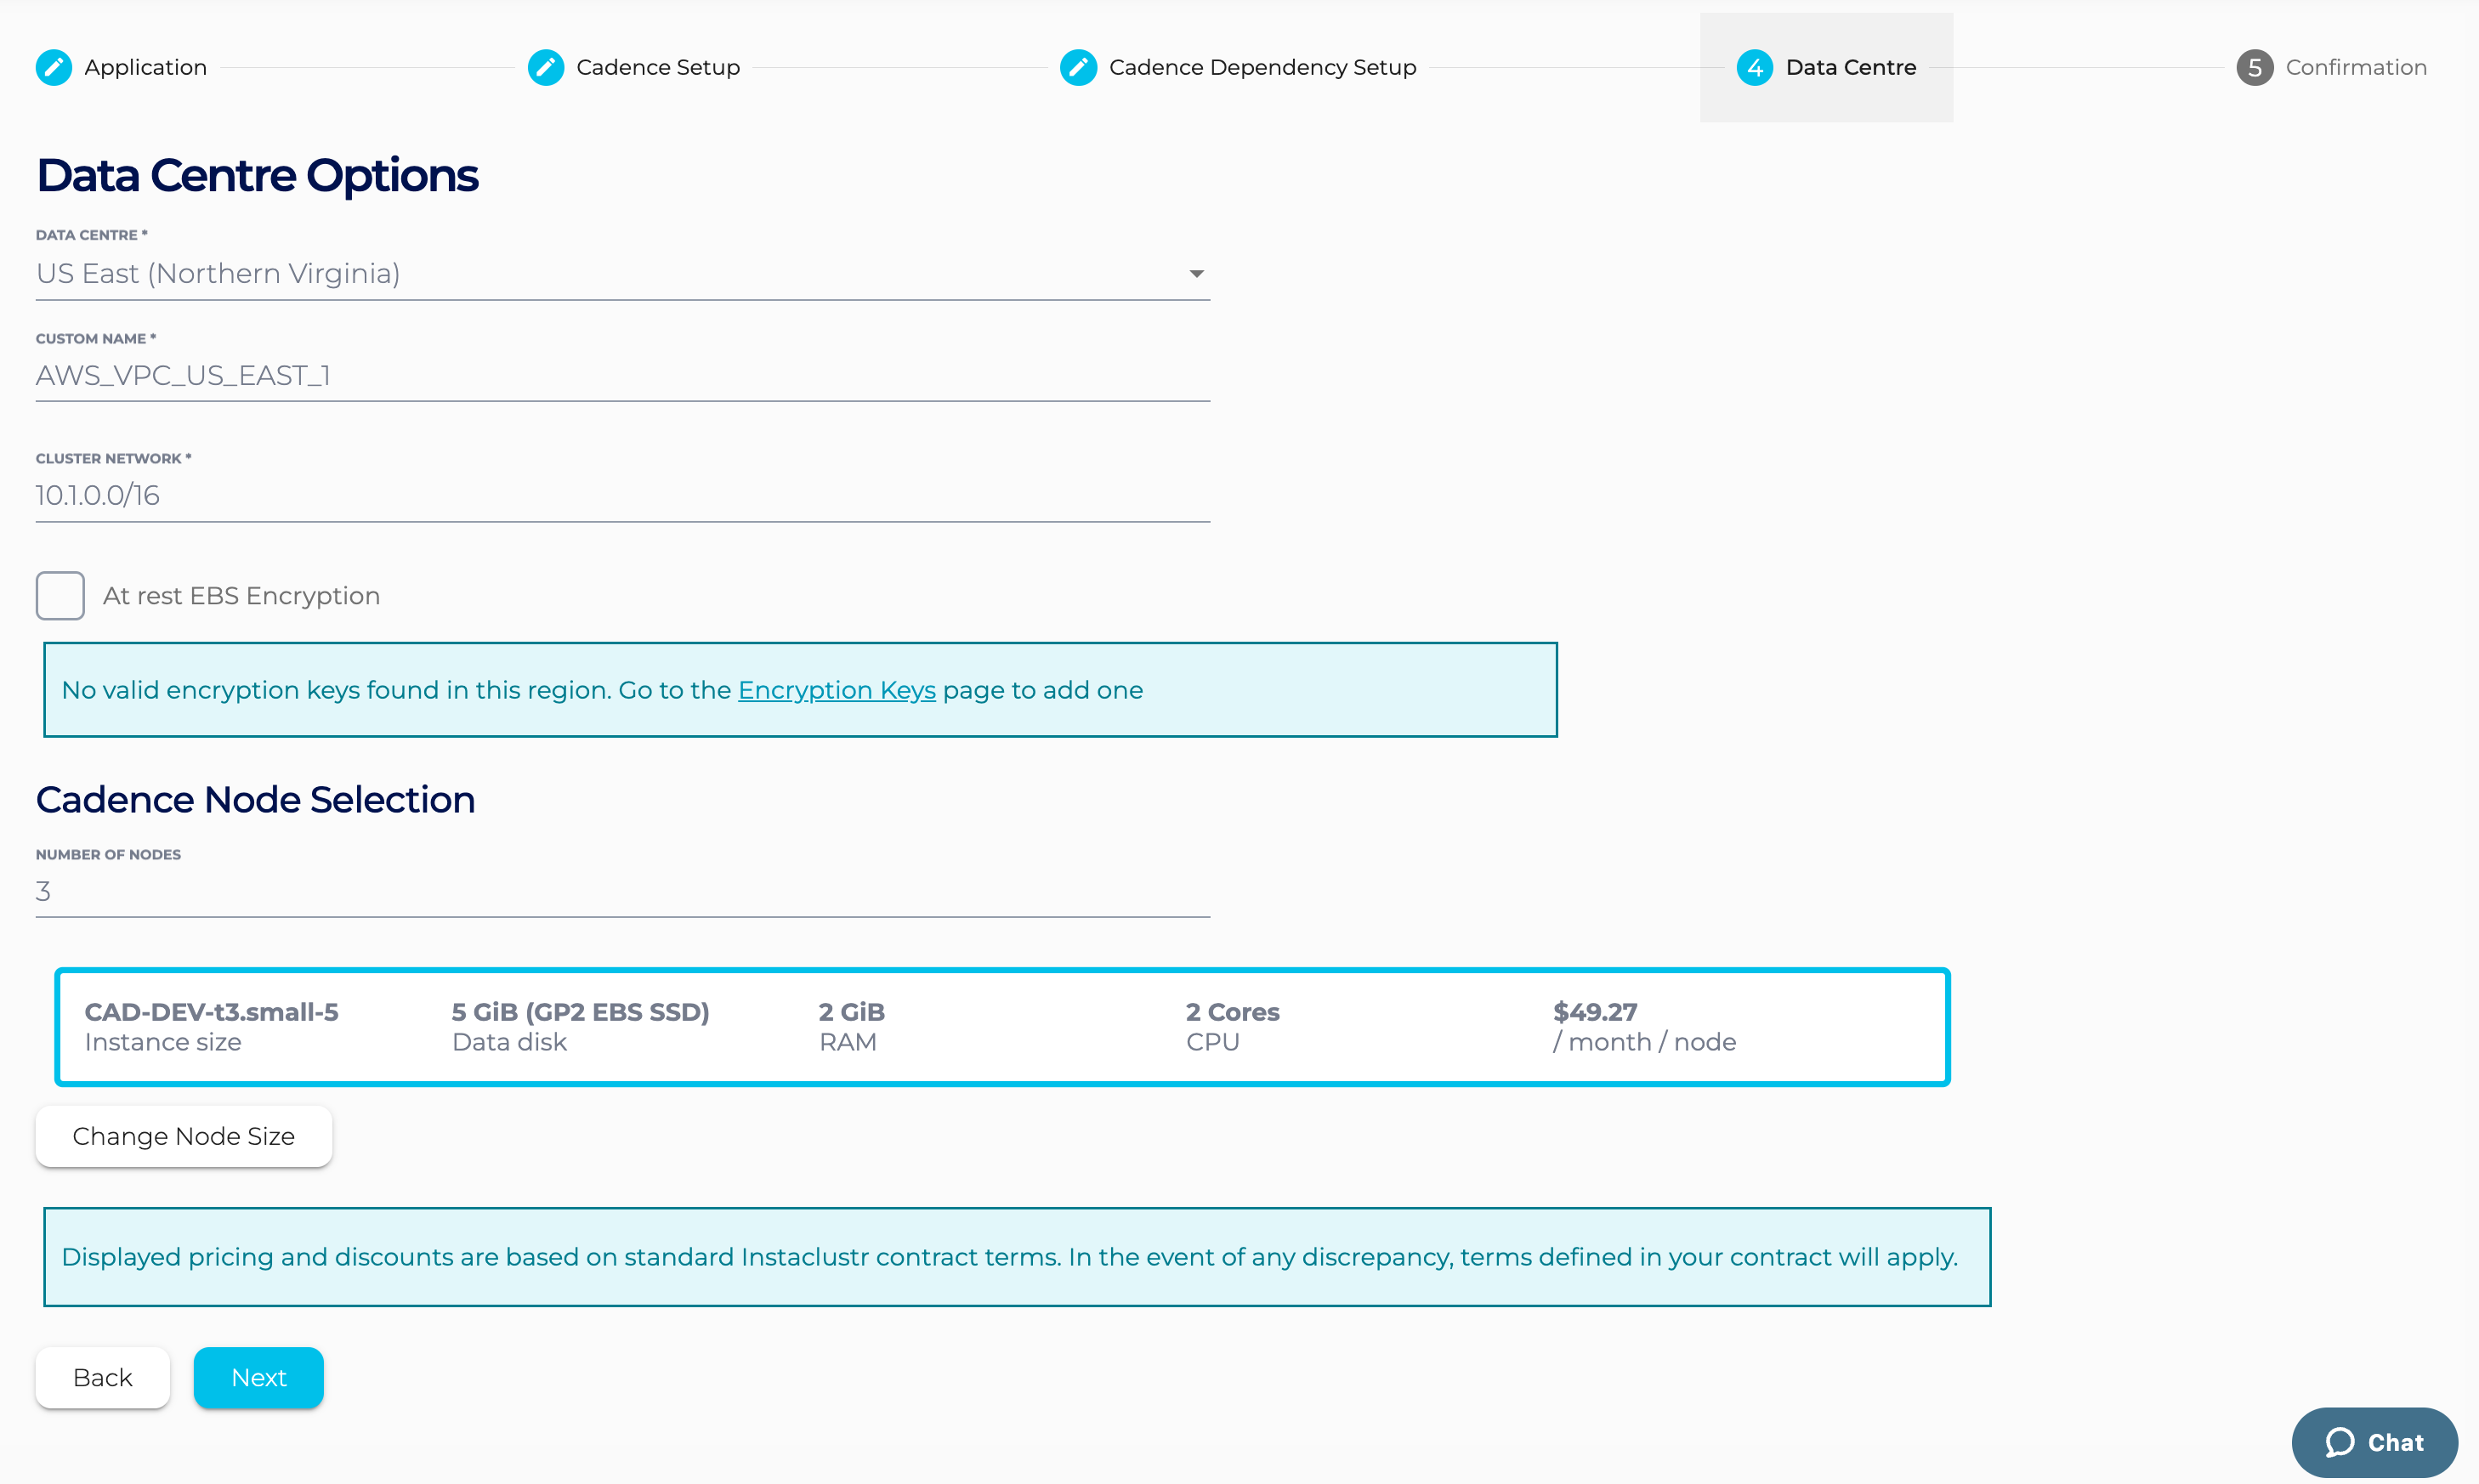Viewport: 2479px width, 1484px height.
Task: Click the Change Node Size button
Action: [184, 1136]
